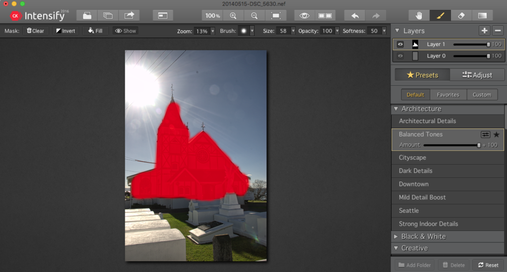Toggle the quick preview eye icon
507x272 pixels.
point(304,15)
